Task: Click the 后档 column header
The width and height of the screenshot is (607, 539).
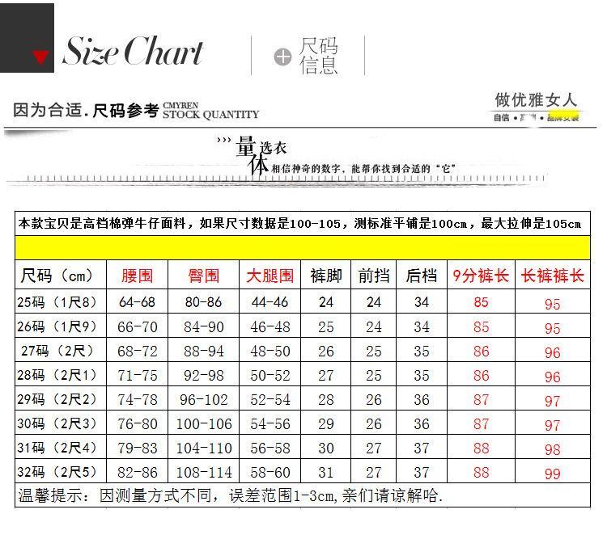Action: tap(421, 276)
